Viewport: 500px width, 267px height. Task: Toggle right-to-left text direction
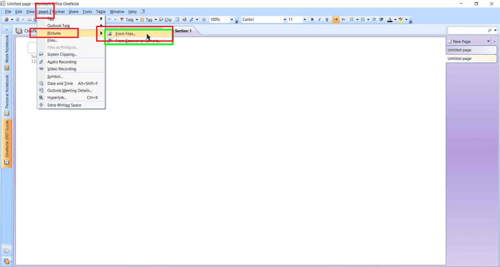343,20
